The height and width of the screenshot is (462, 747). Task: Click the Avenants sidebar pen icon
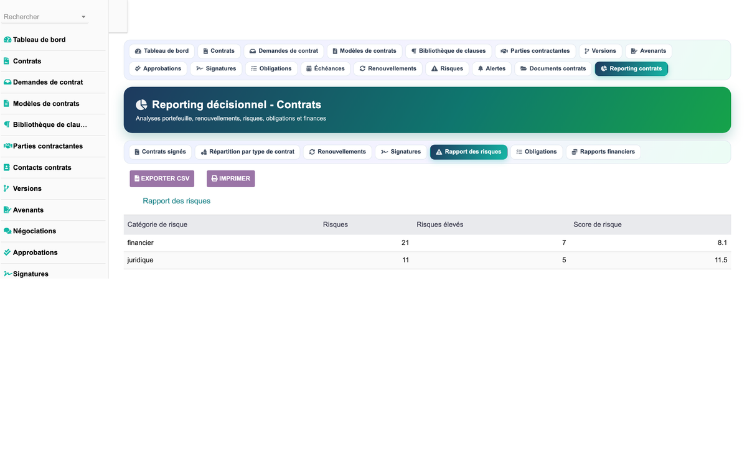[x=7, y=210]
